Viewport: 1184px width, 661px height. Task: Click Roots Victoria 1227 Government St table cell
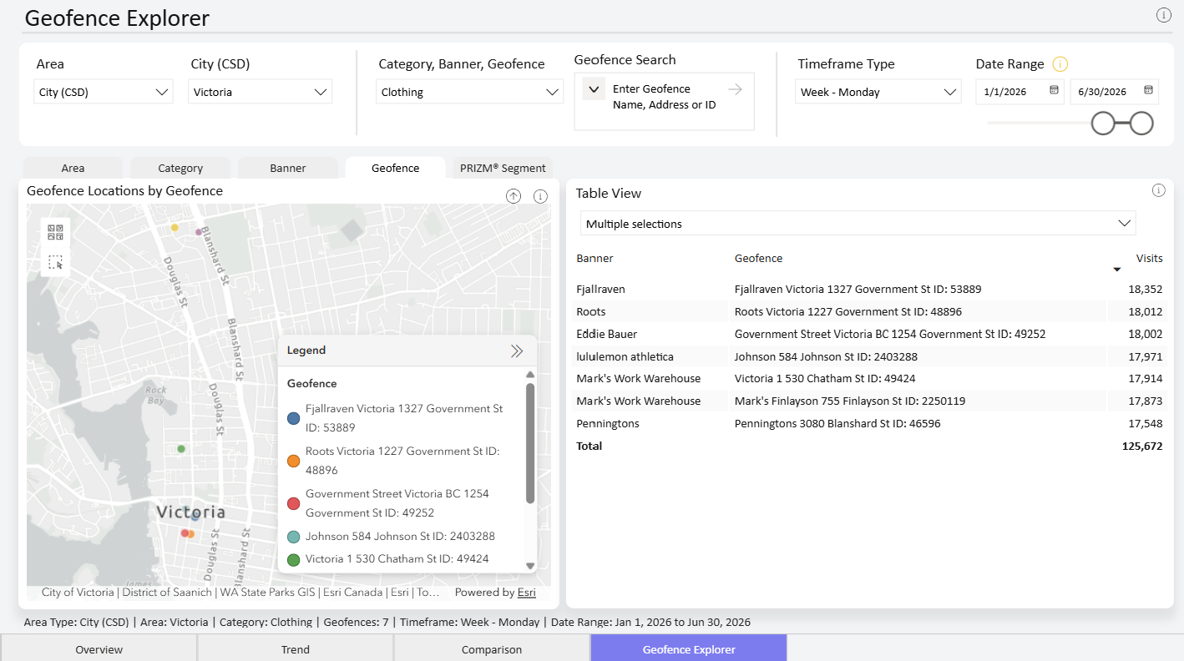point(848,312)
